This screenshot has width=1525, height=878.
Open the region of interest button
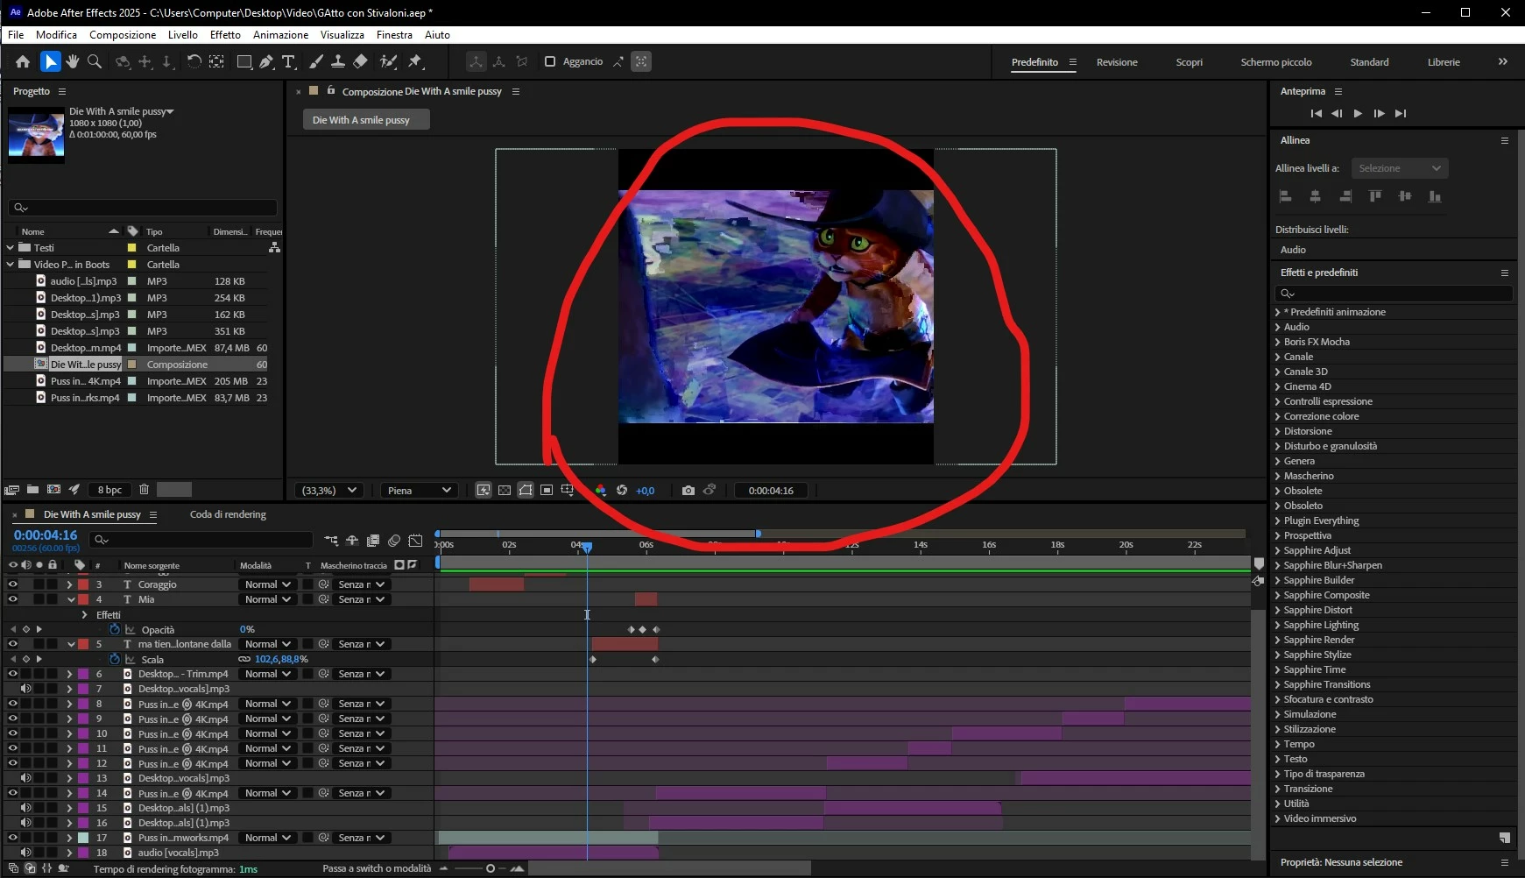click(547, 490)
